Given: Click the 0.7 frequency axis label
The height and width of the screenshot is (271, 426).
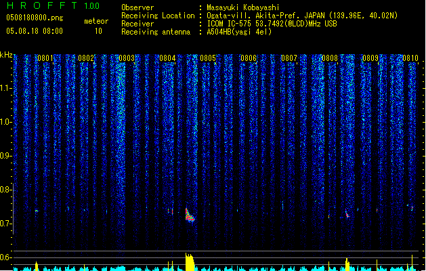Looking at the screenshot, I should [x=6, y=224].
